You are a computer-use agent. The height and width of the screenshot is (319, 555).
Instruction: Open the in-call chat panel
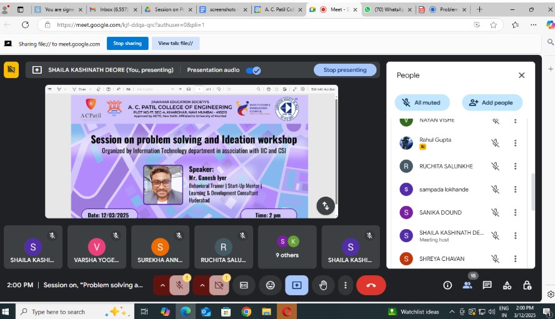[x=487, y=285]
